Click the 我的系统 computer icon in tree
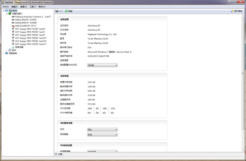This screenshot has height=161, width=246. pyautogui.click(x=7, y=11)
